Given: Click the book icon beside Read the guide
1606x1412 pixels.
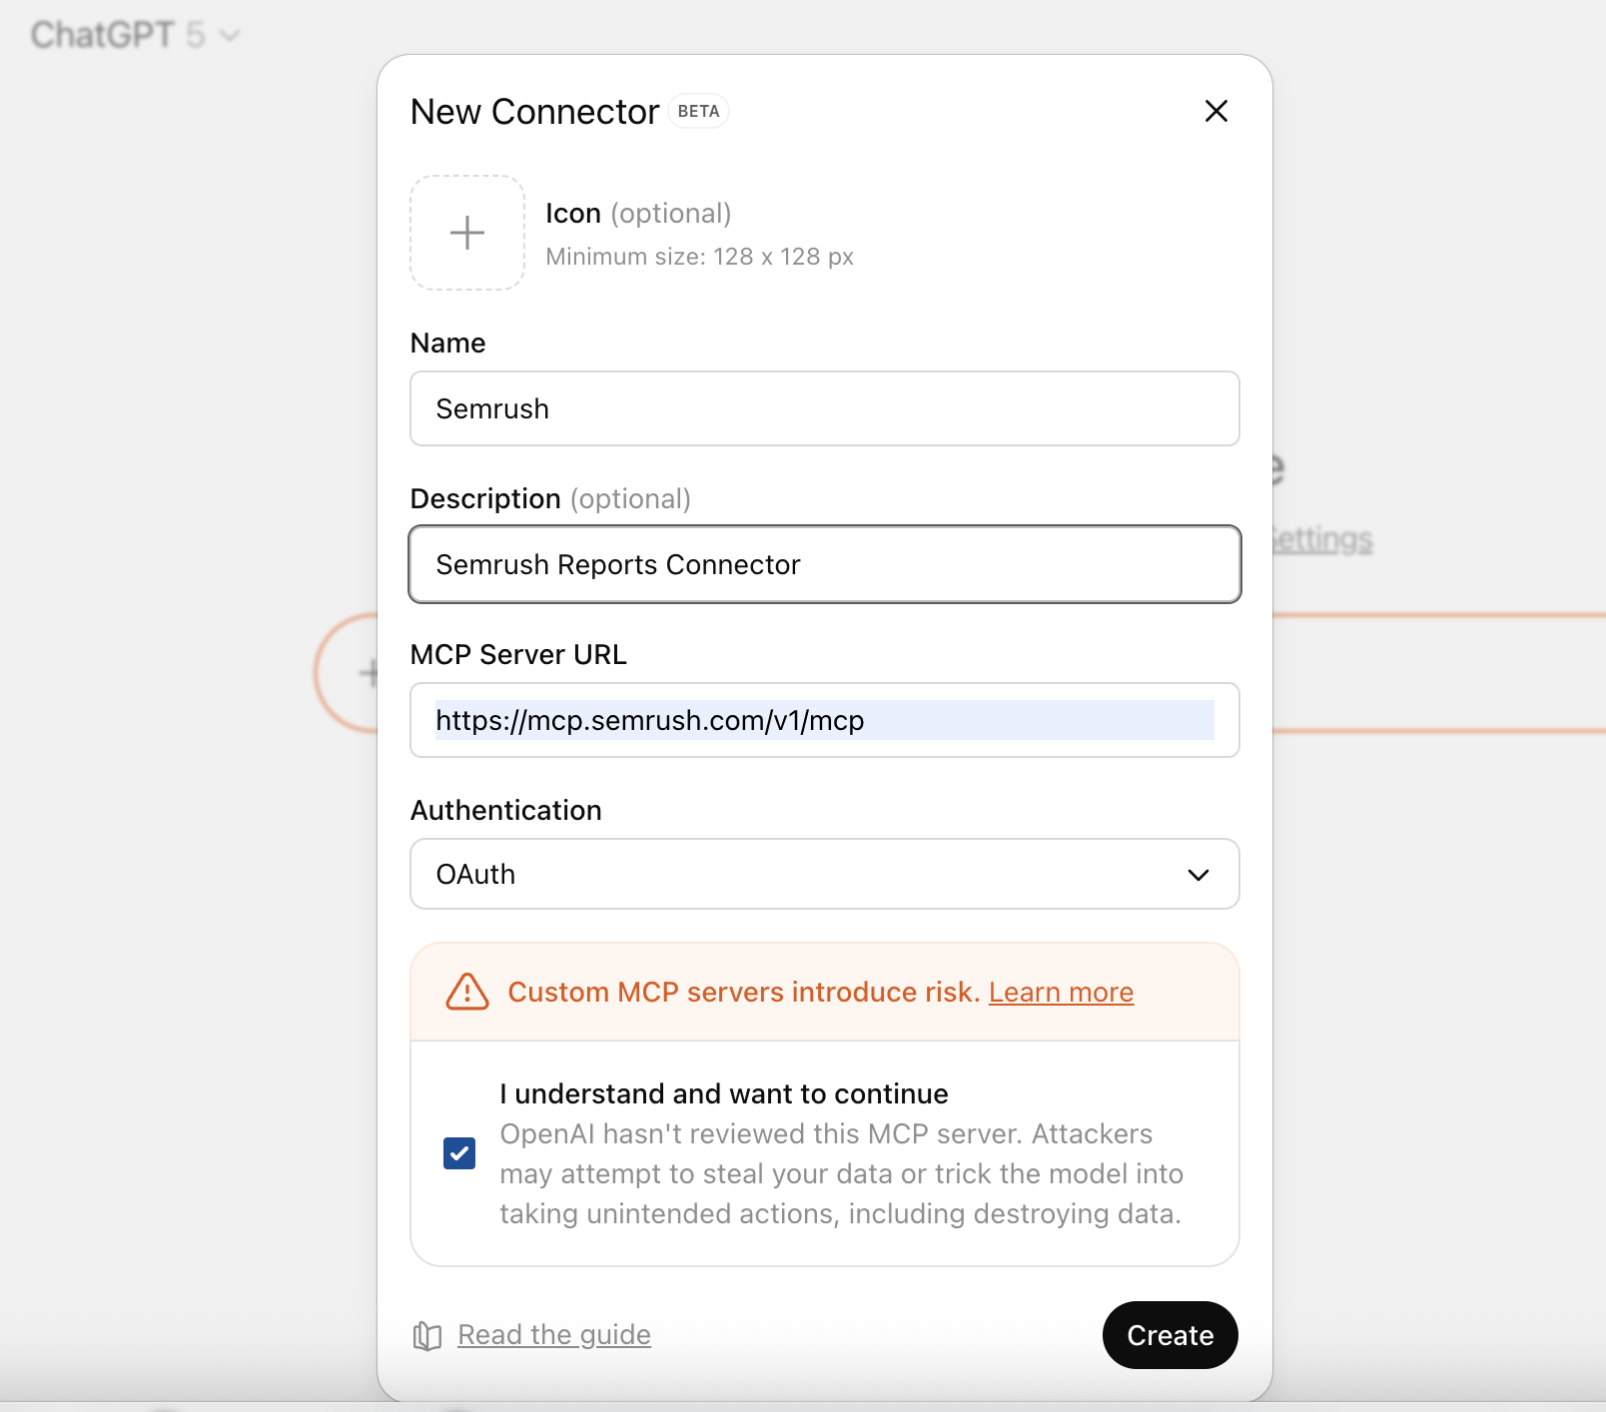Looking at the screenshot, I should (x=425, y=1335).
